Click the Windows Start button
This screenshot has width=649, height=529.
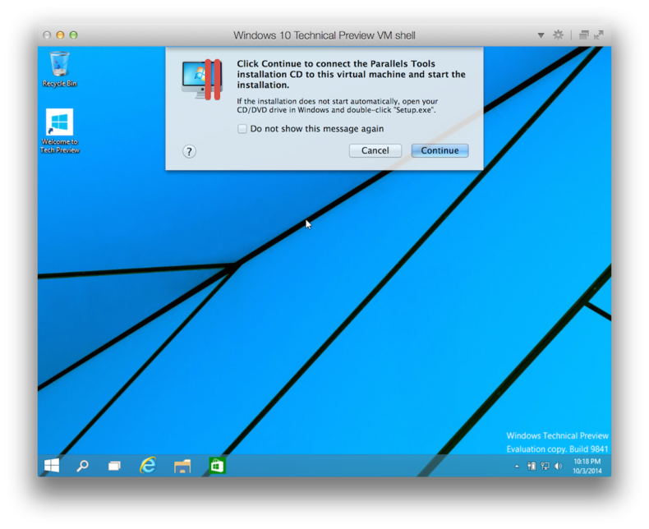point(52,466)
